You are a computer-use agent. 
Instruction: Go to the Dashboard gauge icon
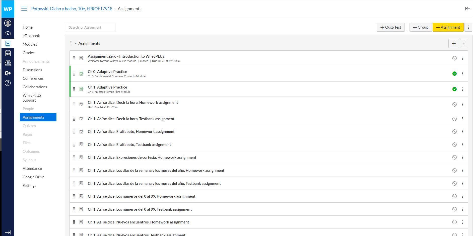(8, 33)
